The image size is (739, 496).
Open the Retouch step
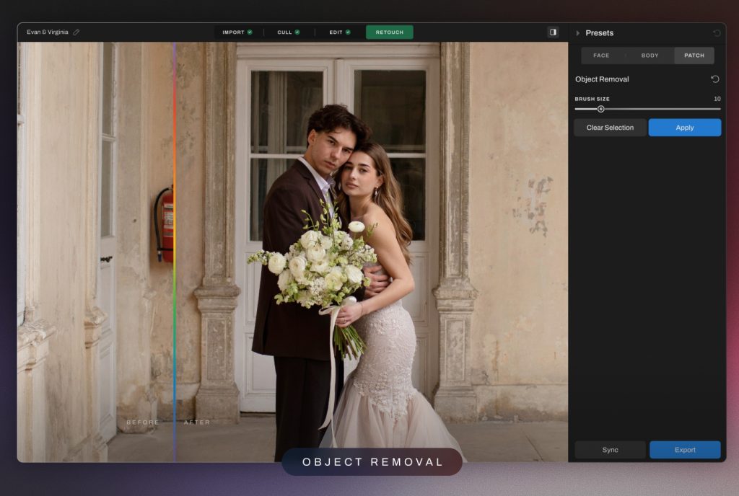point(389,32)
